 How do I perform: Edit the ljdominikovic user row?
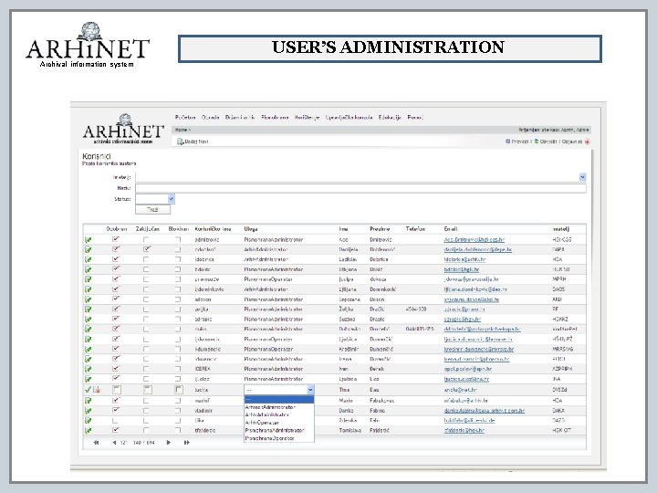[88, 289]
